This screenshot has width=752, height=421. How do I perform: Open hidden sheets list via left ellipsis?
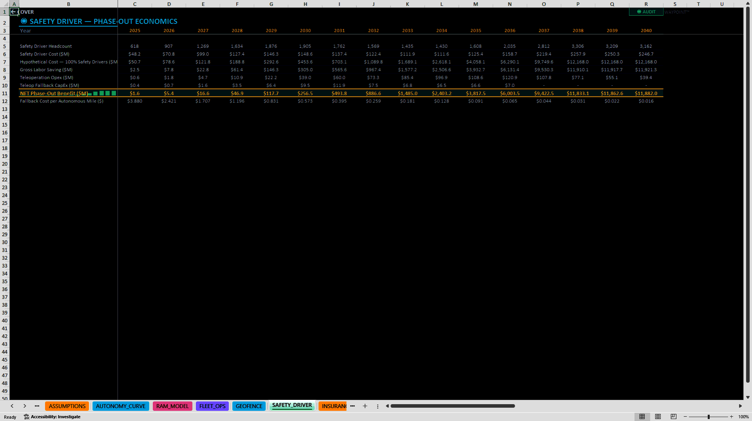pyautogui.click(x=37, y=406)
